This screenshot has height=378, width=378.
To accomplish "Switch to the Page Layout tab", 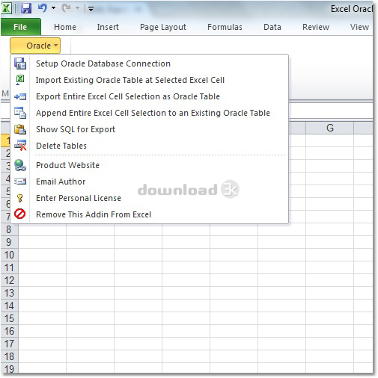I will click(x=163, y=27).
